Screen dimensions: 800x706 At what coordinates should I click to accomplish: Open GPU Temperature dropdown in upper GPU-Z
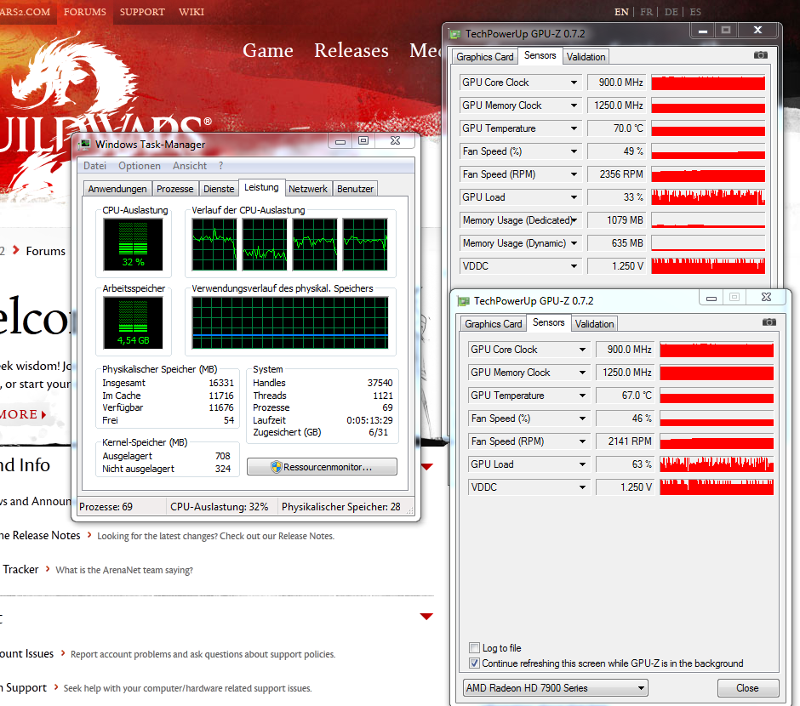pyautogui.click(x=574, y=128)
